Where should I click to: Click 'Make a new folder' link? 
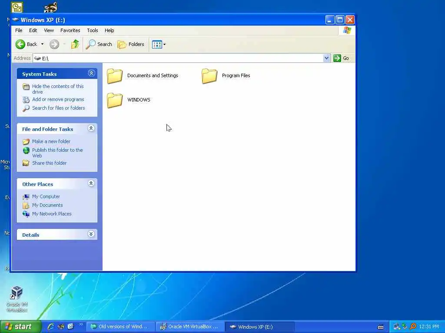(x=51, y=141)
